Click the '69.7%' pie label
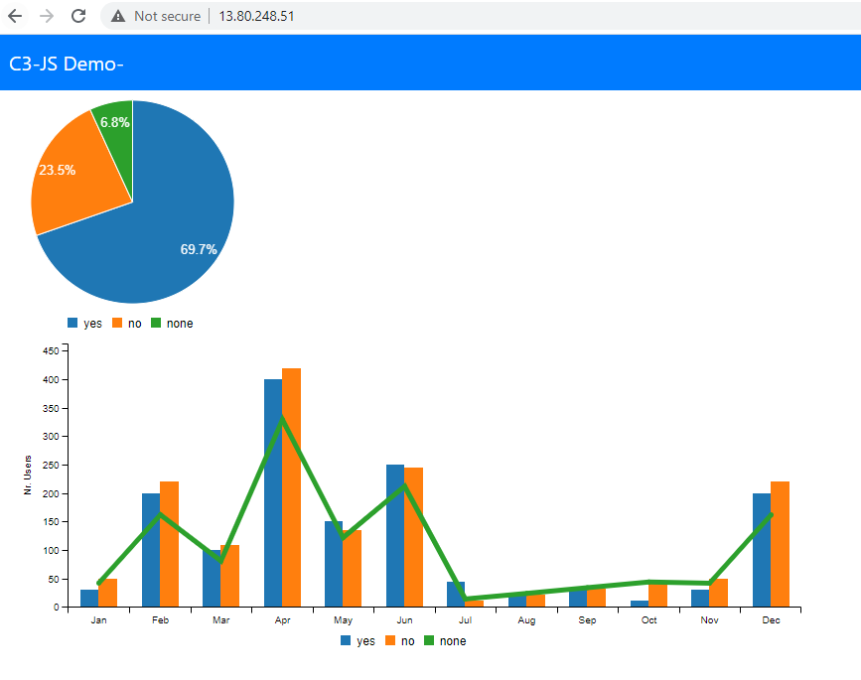 point(199,250)
